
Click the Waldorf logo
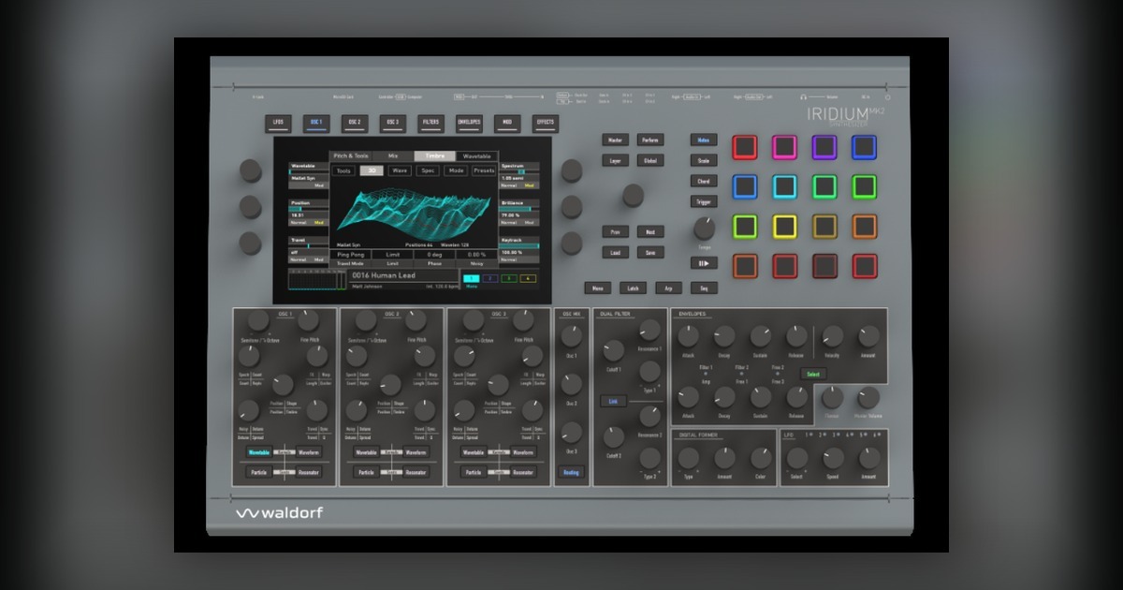(278, 512)
